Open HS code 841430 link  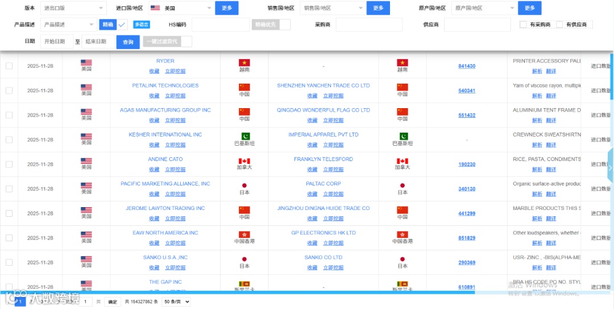pos(467,66)
